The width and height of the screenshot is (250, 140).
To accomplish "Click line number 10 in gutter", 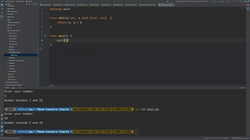I will tap(41, 49).
